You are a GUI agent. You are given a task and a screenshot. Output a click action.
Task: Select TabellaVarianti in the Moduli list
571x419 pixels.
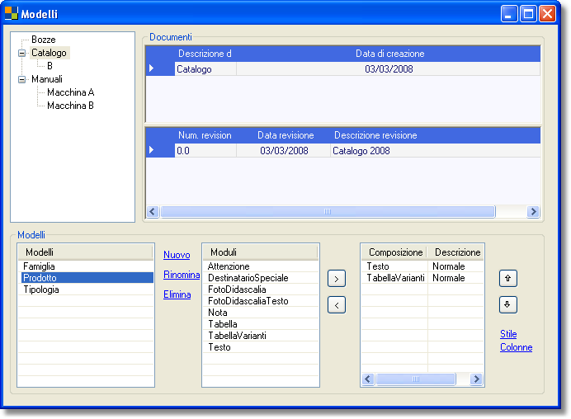pyautogui.click(x=261, y=336)
